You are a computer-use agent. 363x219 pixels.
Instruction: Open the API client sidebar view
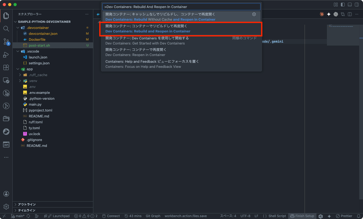point(6,144)
